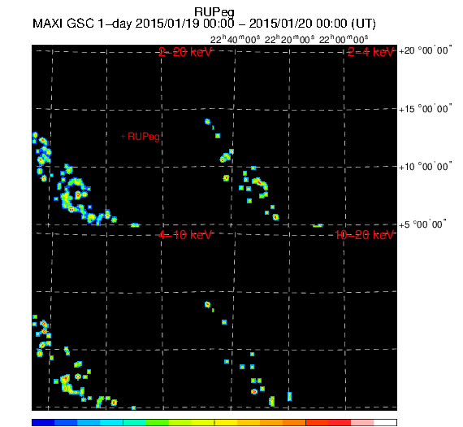The width and height of the screenshot is (463, 427).
Task: Pick the white end of color bar
Action: (385, 422)
